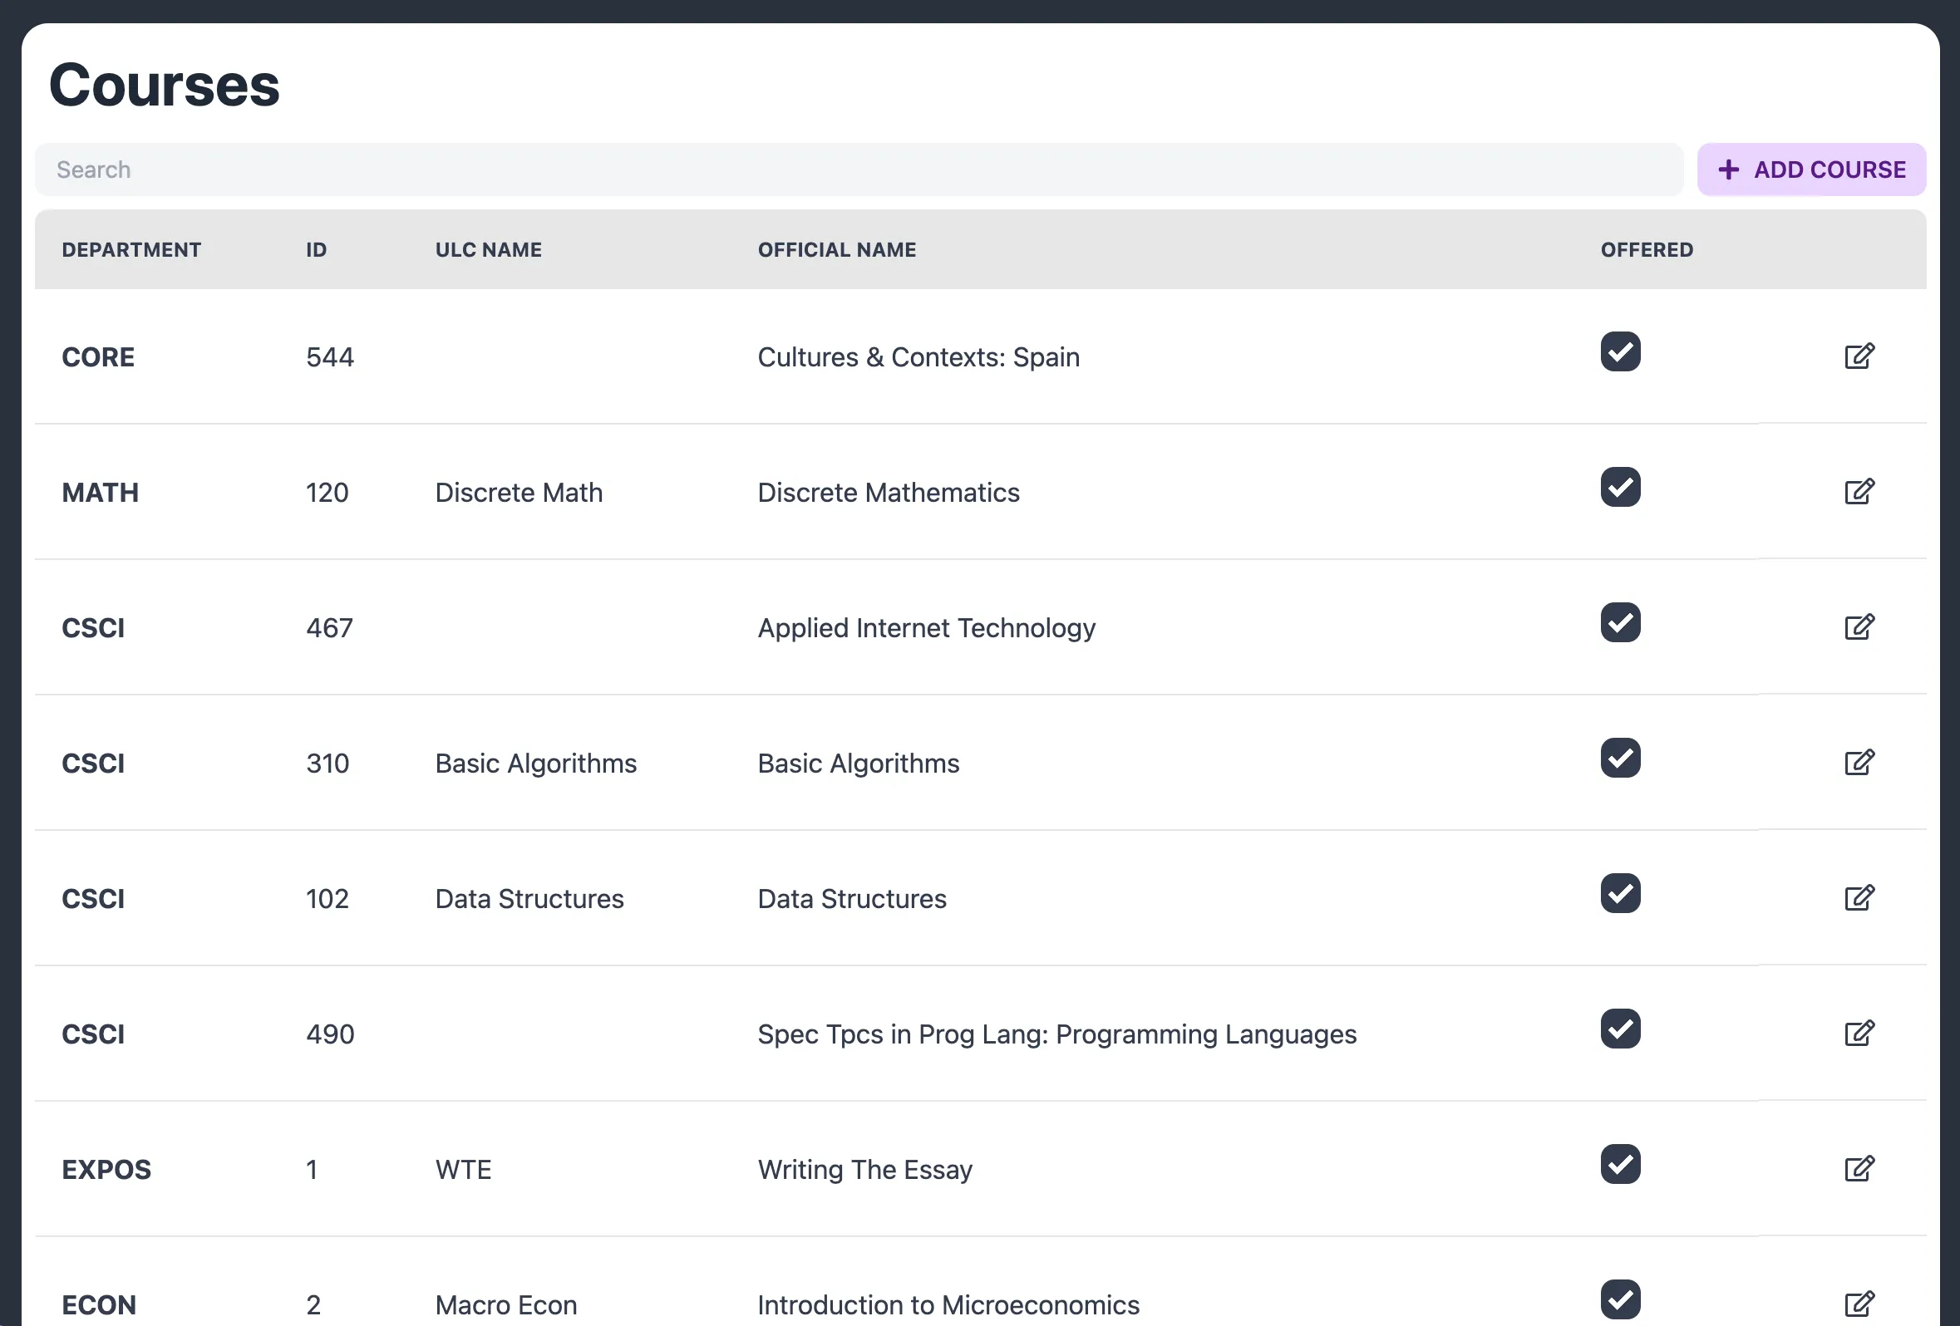The height and width of the screenshot is (1326, 1960).
Task: Toggle Offered checkbox for Applied Internet Technology
Action: tap(1620, 623)
